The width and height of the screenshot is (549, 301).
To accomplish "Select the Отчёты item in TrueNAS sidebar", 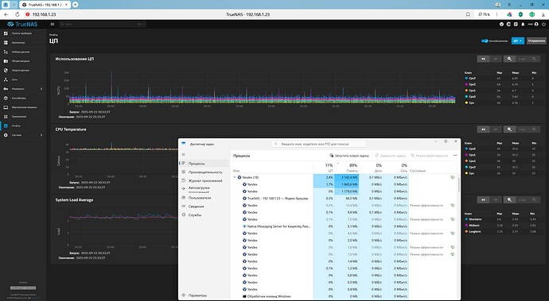I will coord(23,125).
